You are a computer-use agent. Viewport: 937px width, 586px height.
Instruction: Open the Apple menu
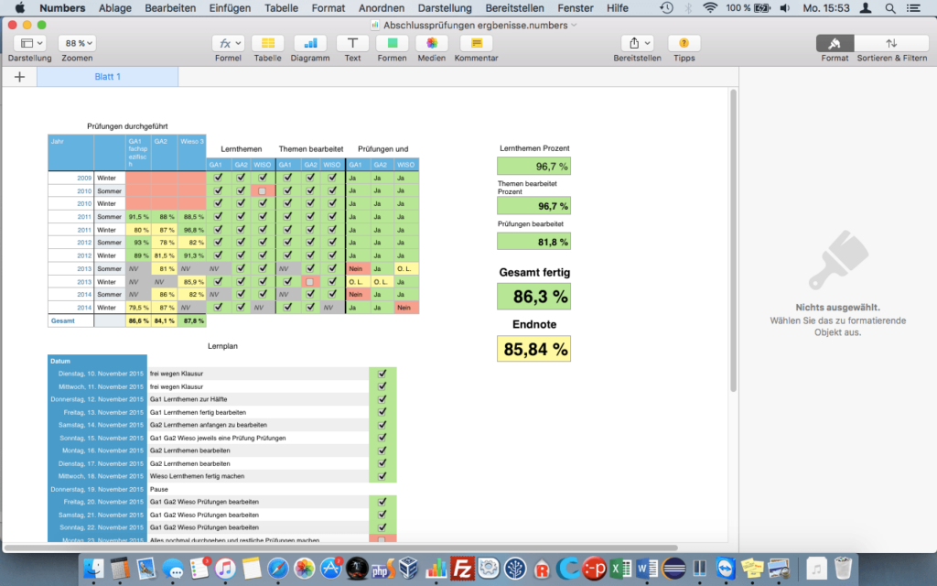click(x=20, y=8)
